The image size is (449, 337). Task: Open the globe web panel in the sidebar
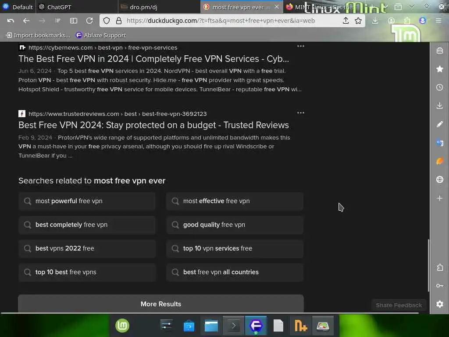[439, 179]
